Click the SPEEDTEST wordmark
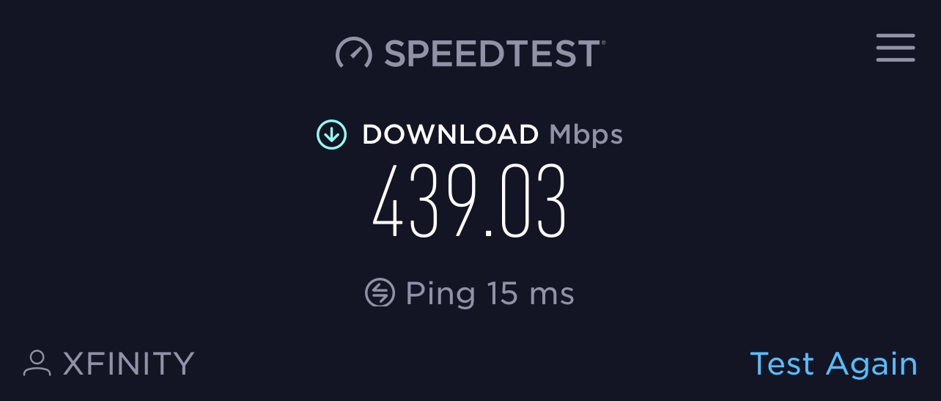 (495, 54)
